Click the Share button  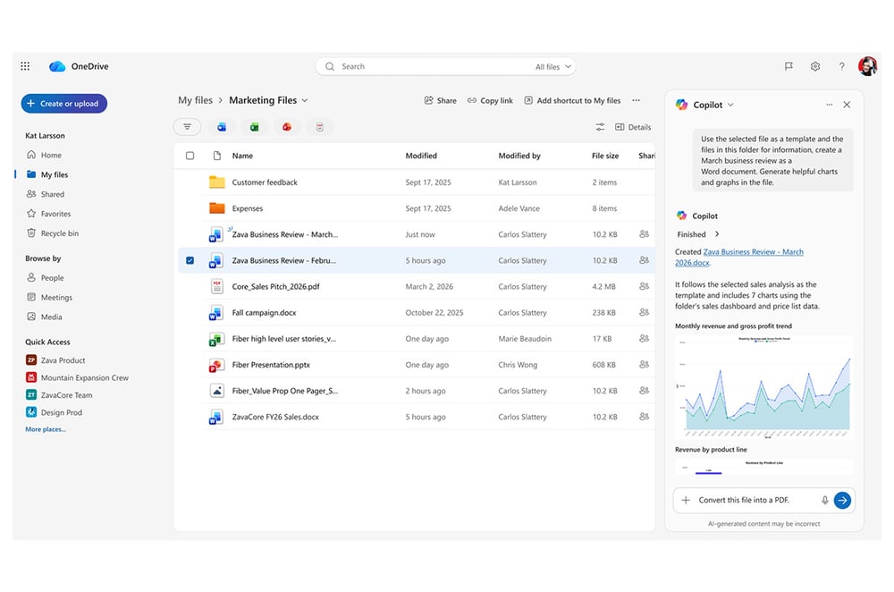440,100
